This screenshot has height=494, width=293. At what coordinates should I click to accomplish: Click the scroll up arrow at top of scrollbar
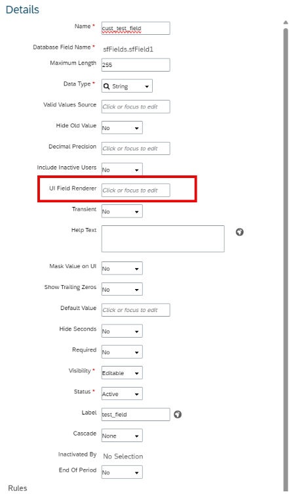(285, 22)
